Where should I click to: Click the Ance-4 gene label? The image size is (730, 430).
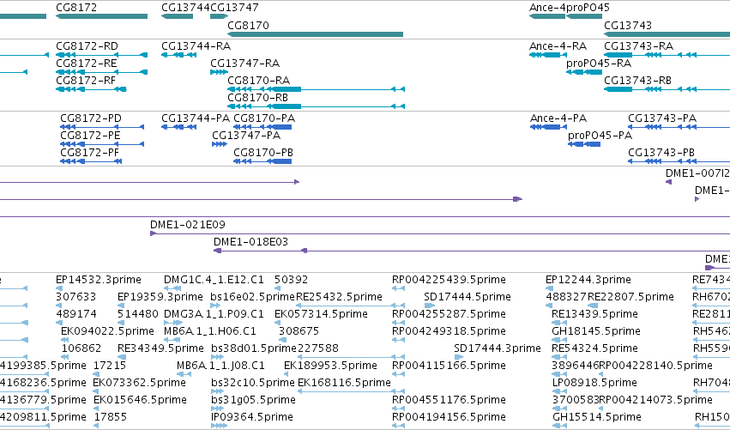(x=547, y=8)
